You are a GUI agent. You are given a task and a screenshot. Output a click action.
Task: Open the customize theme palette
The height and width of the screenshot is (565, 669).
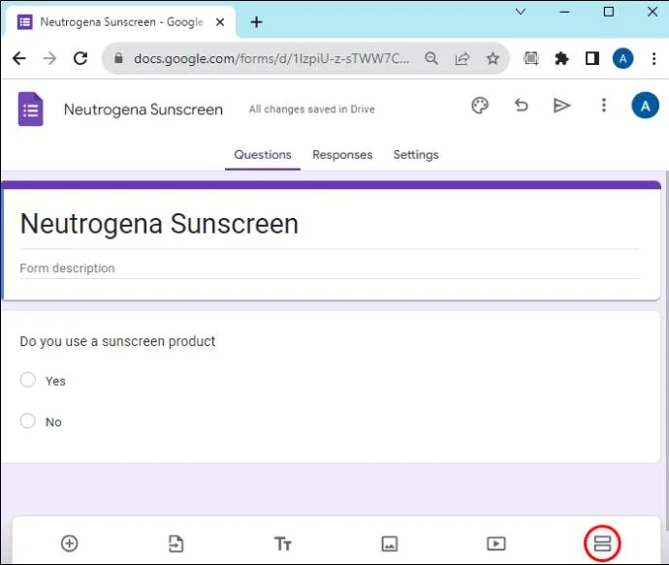pos(480,106)
